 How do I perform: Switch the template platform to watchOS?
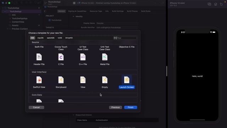(x=50, y=38)
